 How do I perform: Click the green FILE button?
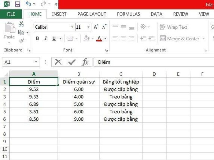[x=11, y=14]
